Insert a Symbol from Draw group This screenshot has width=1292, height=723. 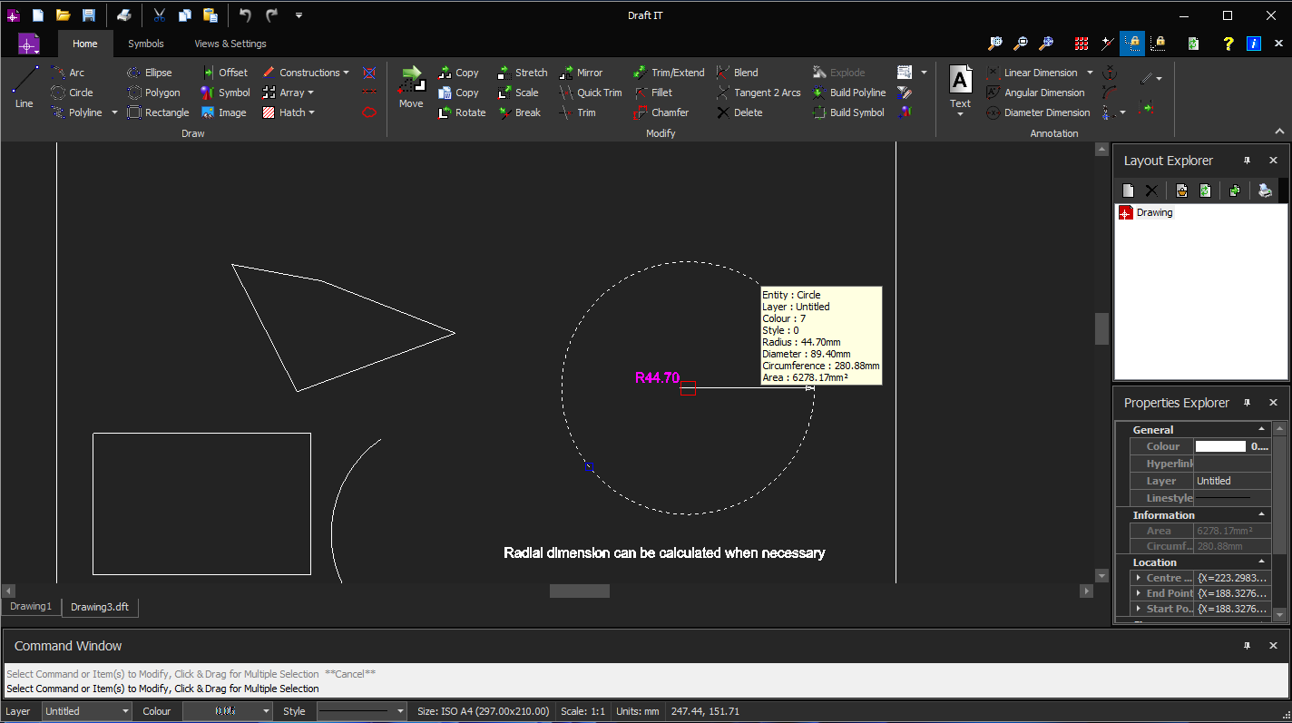[x=225, y=93]
